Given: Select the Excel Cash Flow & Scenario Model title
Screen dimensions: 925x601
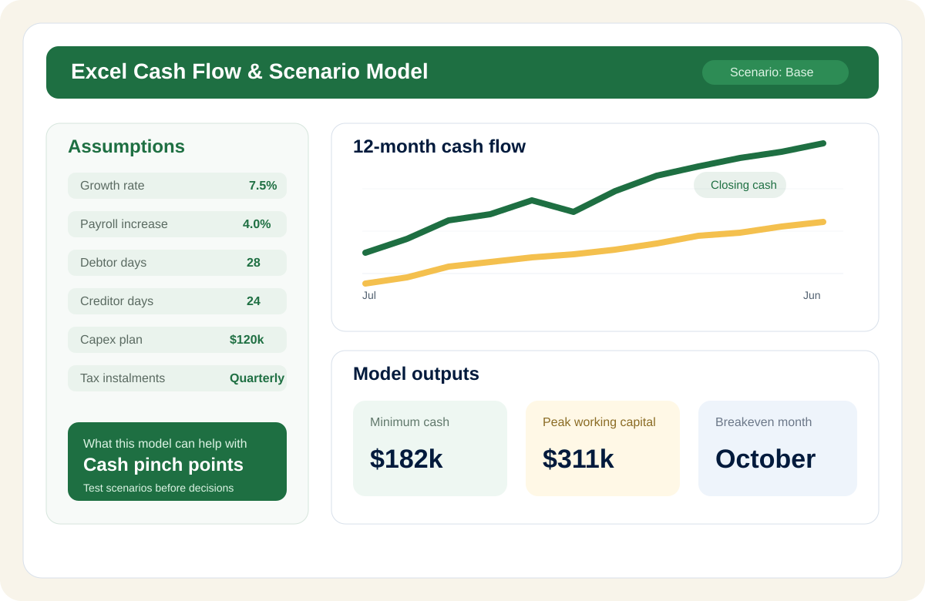Looking at the screenshot, I should click(x=249, y=72).
